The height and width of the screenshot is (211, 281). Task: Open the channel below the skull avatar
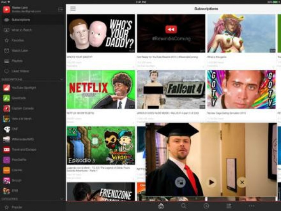[x=33, y=139]
